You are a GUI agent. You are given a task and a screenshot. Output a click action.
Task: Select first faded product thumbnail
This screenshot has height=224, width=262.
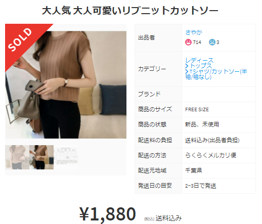[17, 157]
